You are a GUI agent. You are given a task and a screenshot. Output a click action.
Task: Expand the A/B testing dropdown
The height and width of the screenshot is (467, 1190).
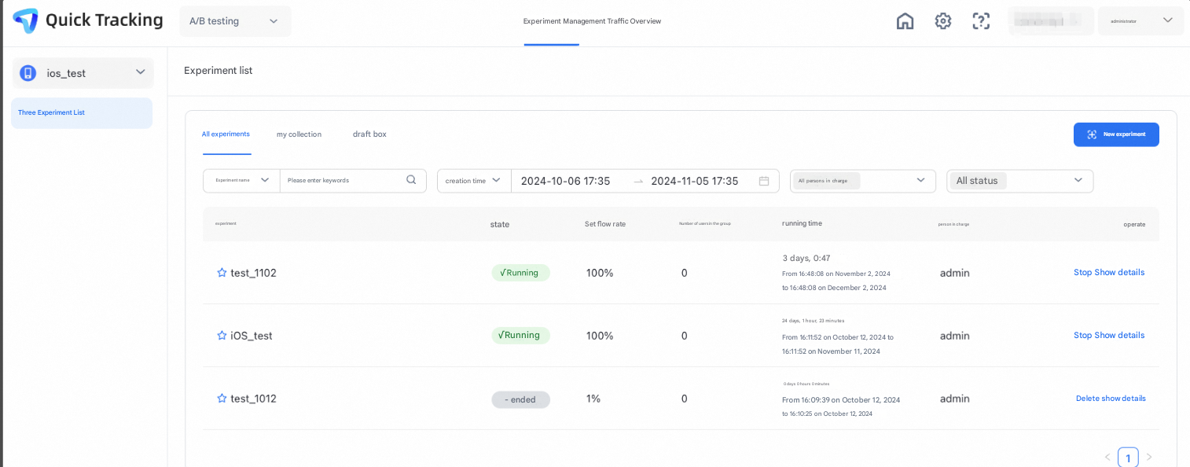234,21
